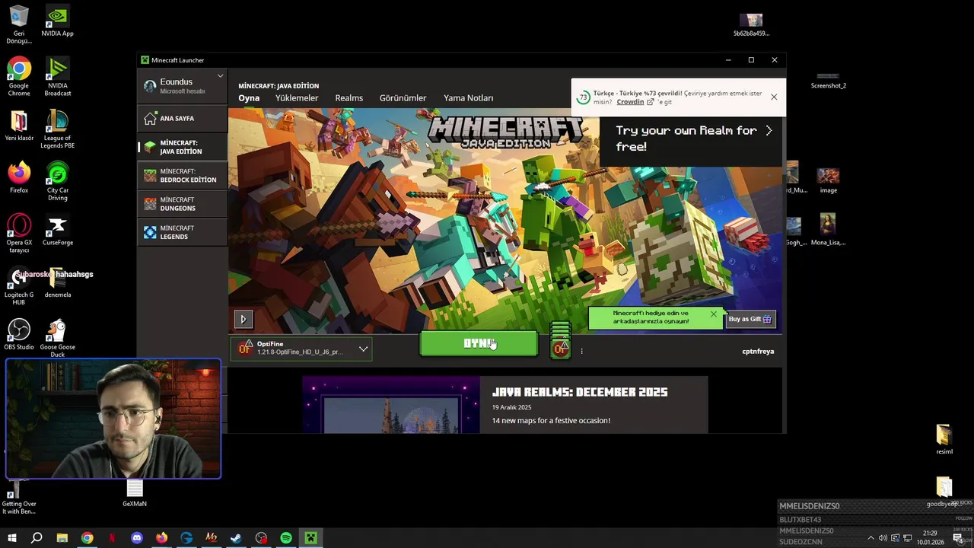The image size is (974, 548).
Task: Open the NVIDIA Broadcast desktop icon
Action: (x=58, y=78)
